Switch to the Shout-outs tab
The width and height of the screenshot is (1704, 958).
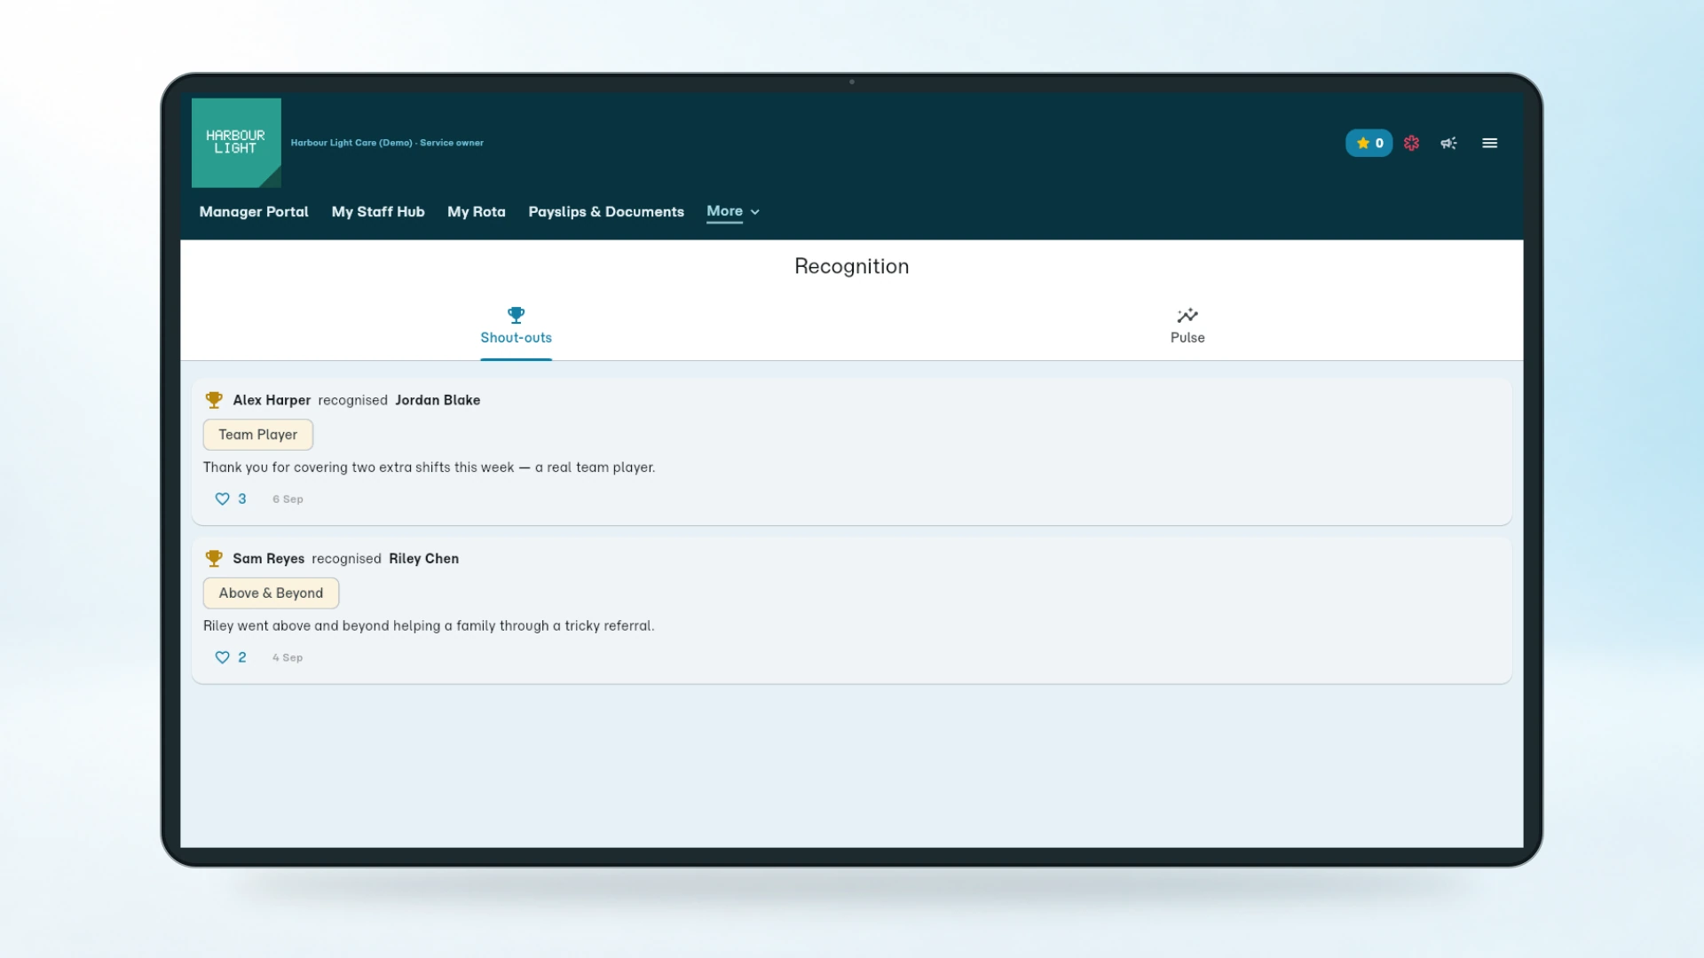pyautogui.click(x=516, y=326)
